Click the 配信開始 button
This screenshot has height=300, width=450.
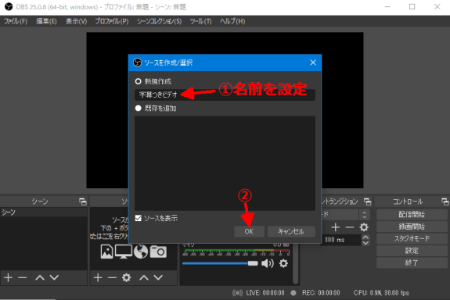click(x=412, y=214)
